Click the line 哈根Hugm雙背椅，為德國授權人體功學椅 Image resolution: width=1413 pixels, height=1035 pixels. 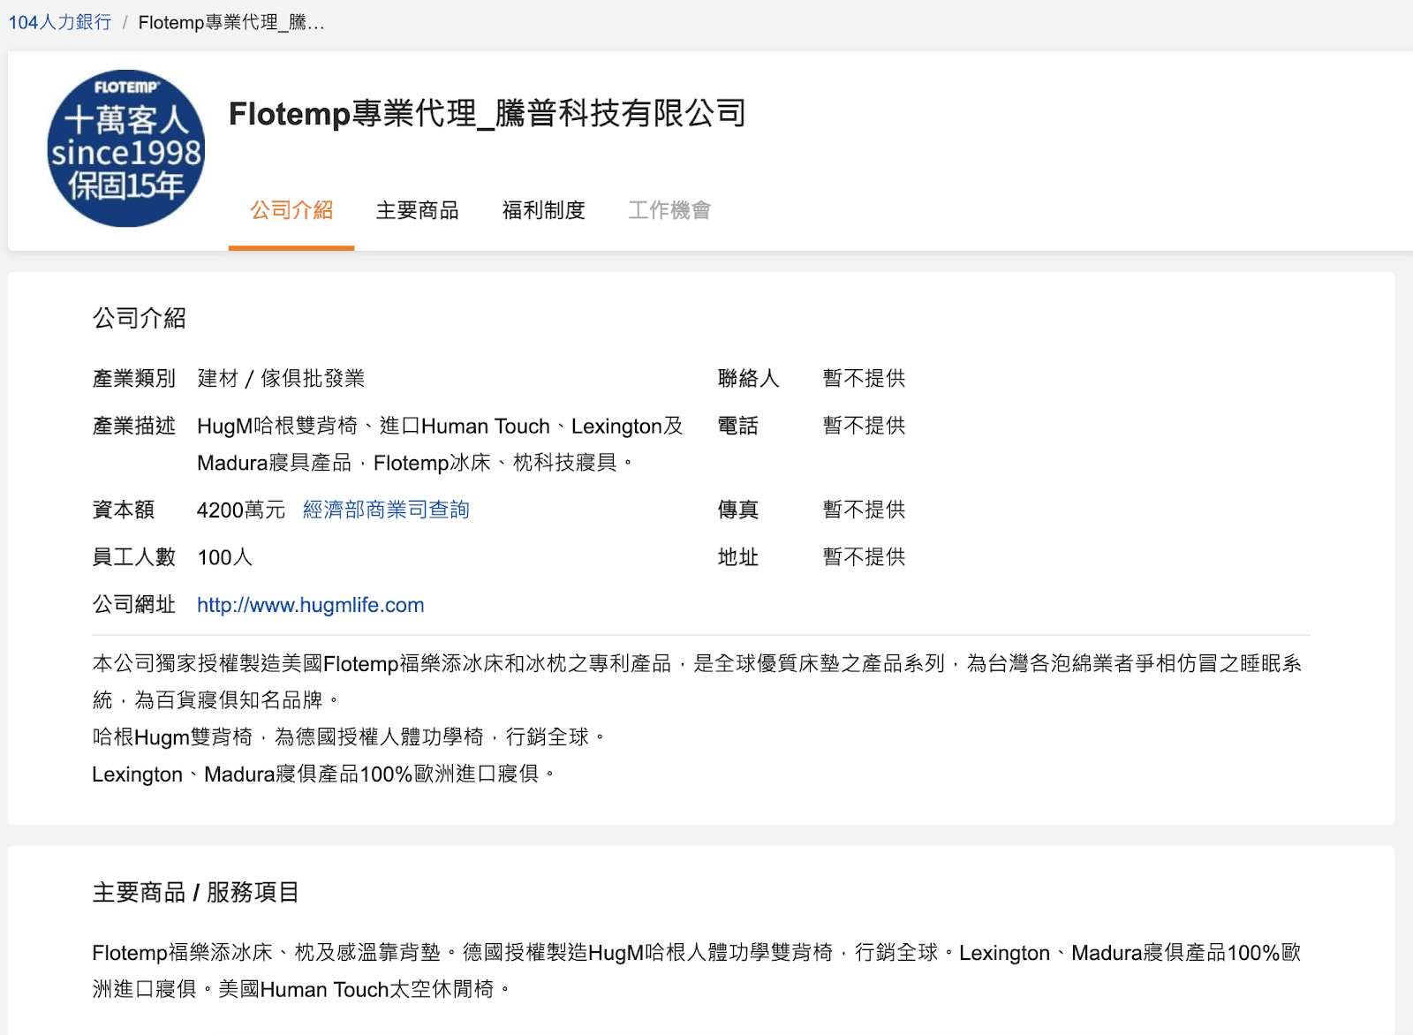point(349,737)
